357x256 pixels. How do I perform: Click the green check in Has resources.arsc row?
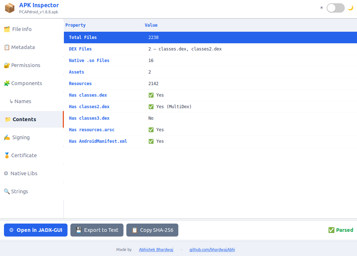[x=151, y=130]
